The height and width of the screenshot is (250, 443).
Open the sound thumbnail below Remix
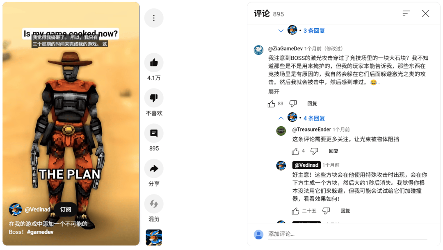[154, 238]
